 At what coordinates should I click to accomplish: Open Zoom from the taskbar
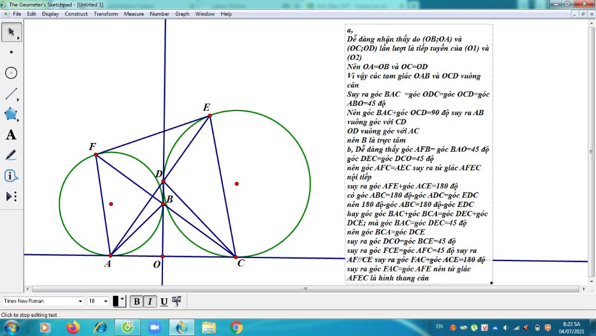coord(155,327)
